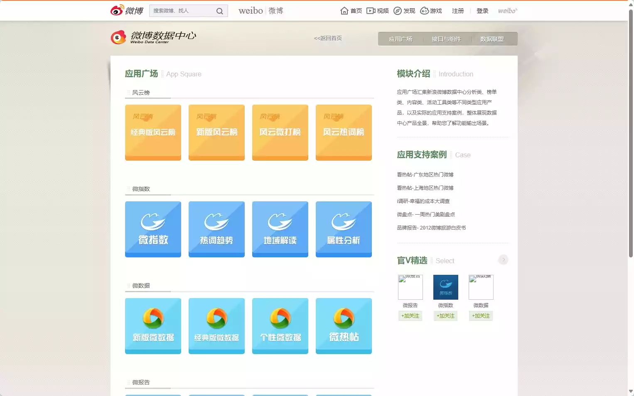The width and height of the screenshot is (634, 396).
Task: Open the 看热帖-广东地区热门微博 case
Action: click(x=425, y=175)
